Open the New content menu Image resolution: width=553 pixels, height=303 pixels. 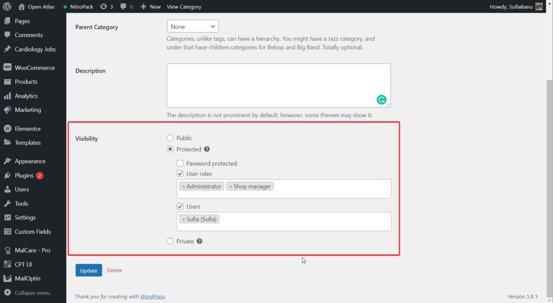[x=151, y=6]
